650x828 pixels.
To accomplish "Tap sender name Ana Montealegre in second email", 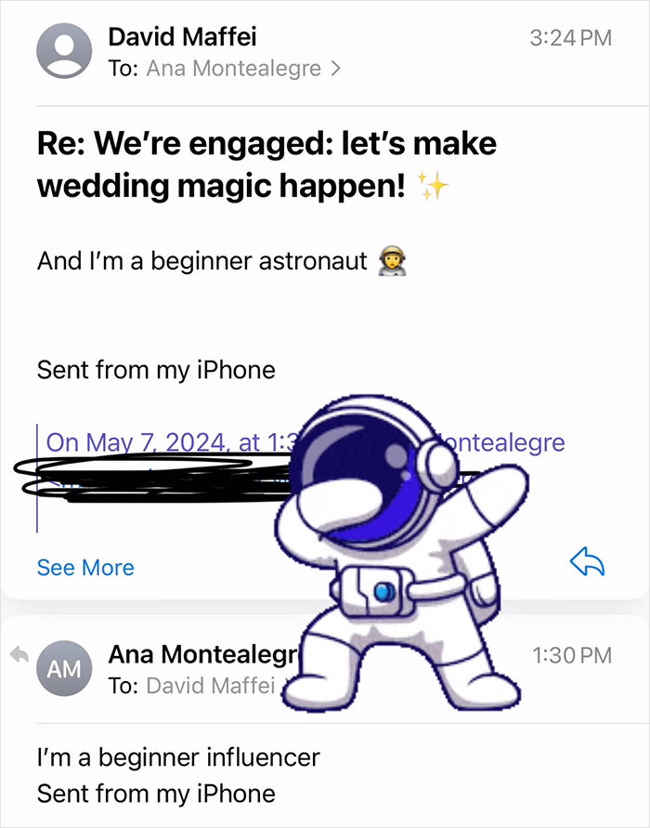I will pos(204,654).
